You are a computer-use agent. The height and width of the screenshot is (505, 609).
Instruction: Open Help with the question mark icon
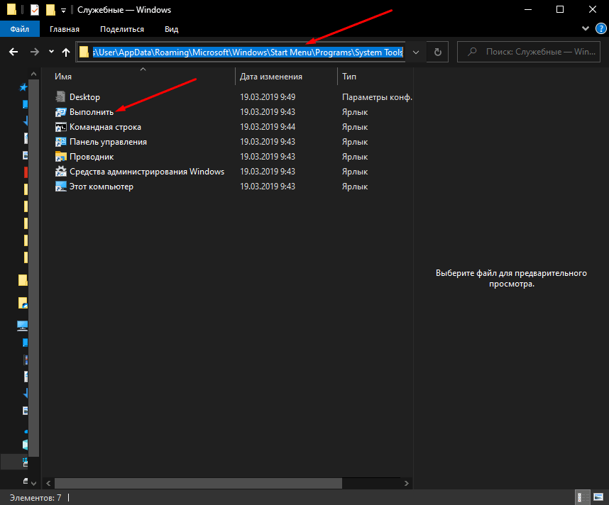(601, 28)
